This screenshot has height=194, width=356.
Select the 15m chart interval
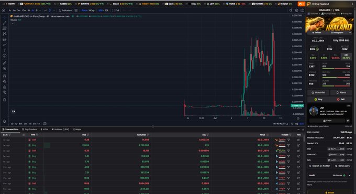[24, 10]
